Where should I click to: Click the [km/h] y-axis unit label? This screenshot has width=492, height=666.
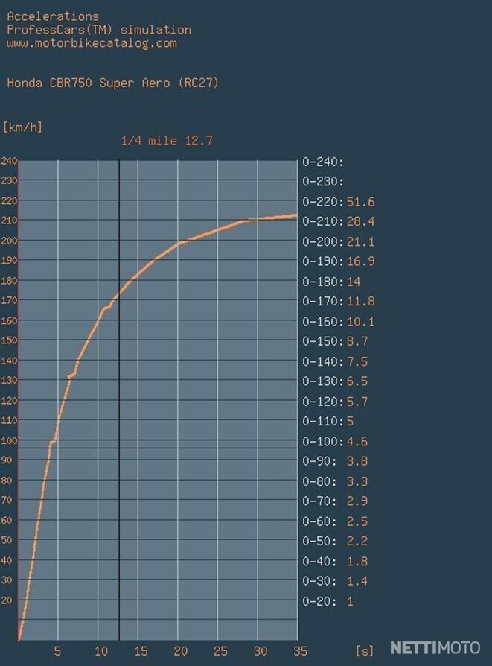pyautogui.click(x=23, y=127)
